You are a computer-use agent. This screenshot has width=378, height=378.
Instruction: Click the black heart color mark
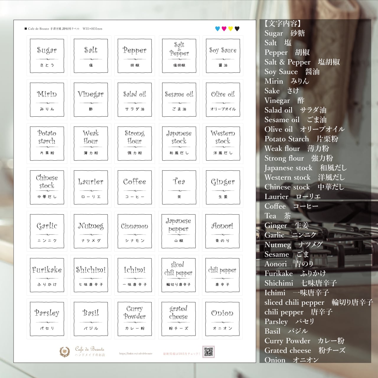click(x=237, y=29)
